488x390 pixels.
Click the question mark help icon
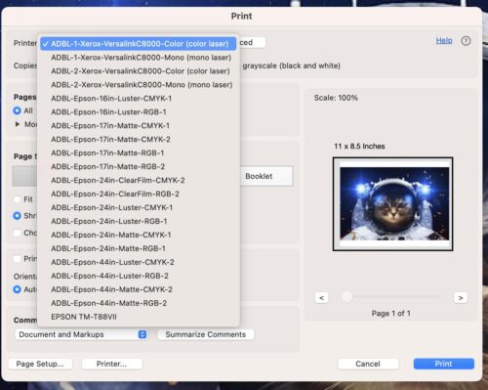(x=466, y=41)
